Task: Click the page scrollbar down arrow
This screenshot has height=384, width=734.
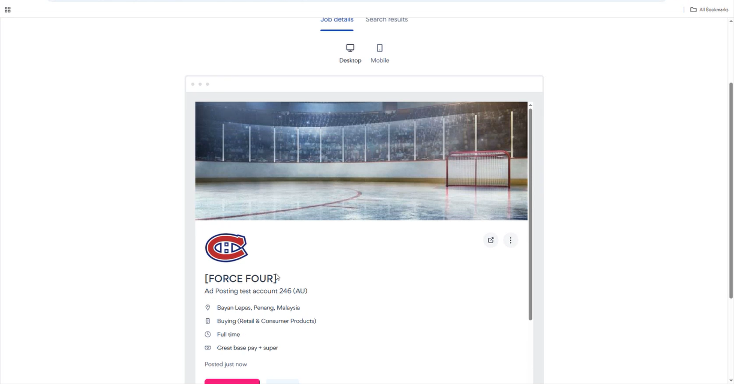Action: pos(731,380)
